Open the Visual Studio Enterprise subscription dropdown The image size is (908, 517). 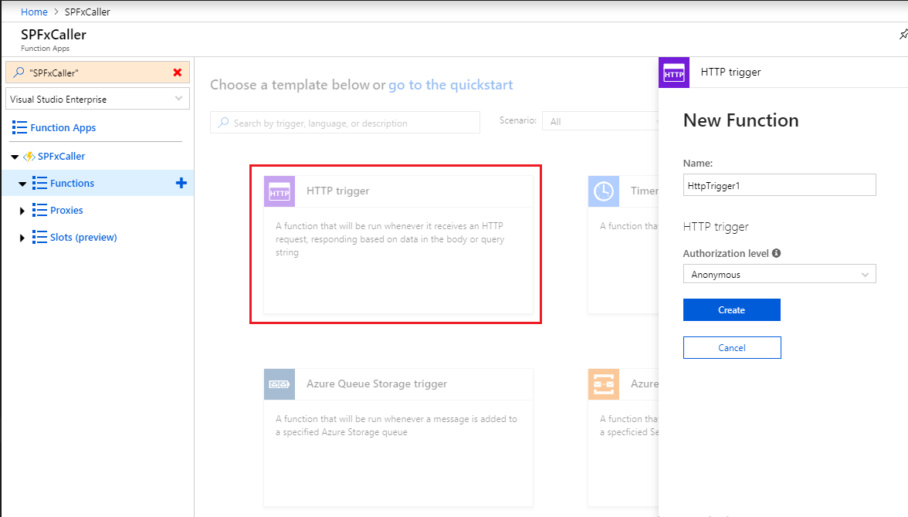pos(97,99)
